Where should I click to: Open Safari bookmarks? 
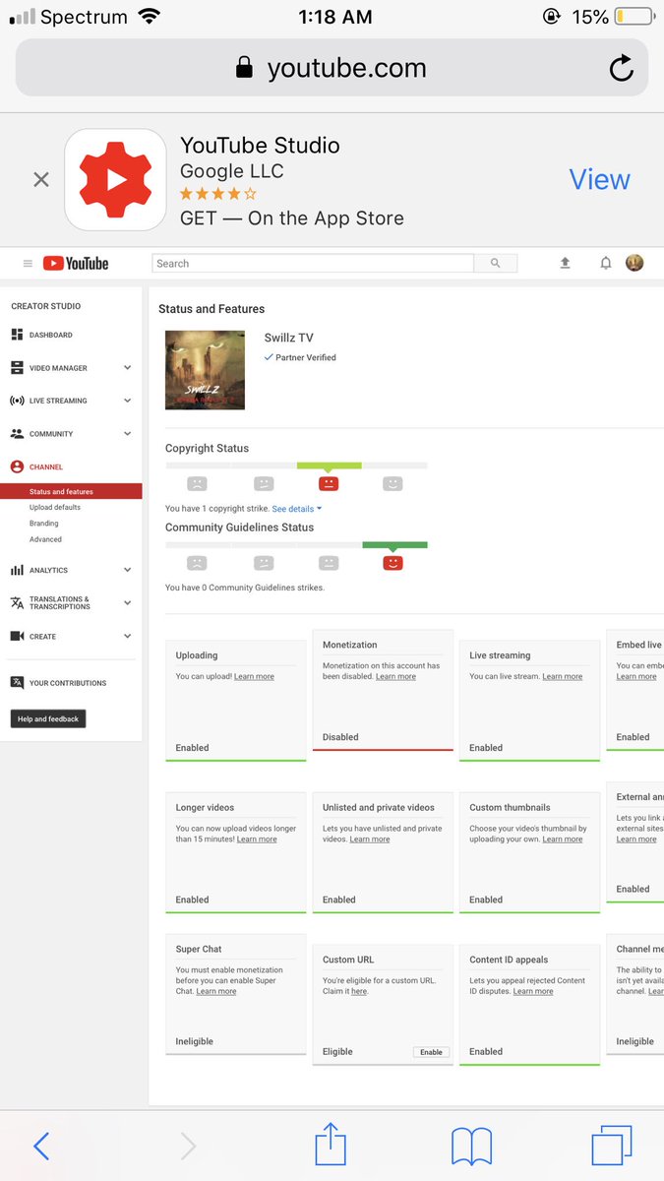point(471,1147)
